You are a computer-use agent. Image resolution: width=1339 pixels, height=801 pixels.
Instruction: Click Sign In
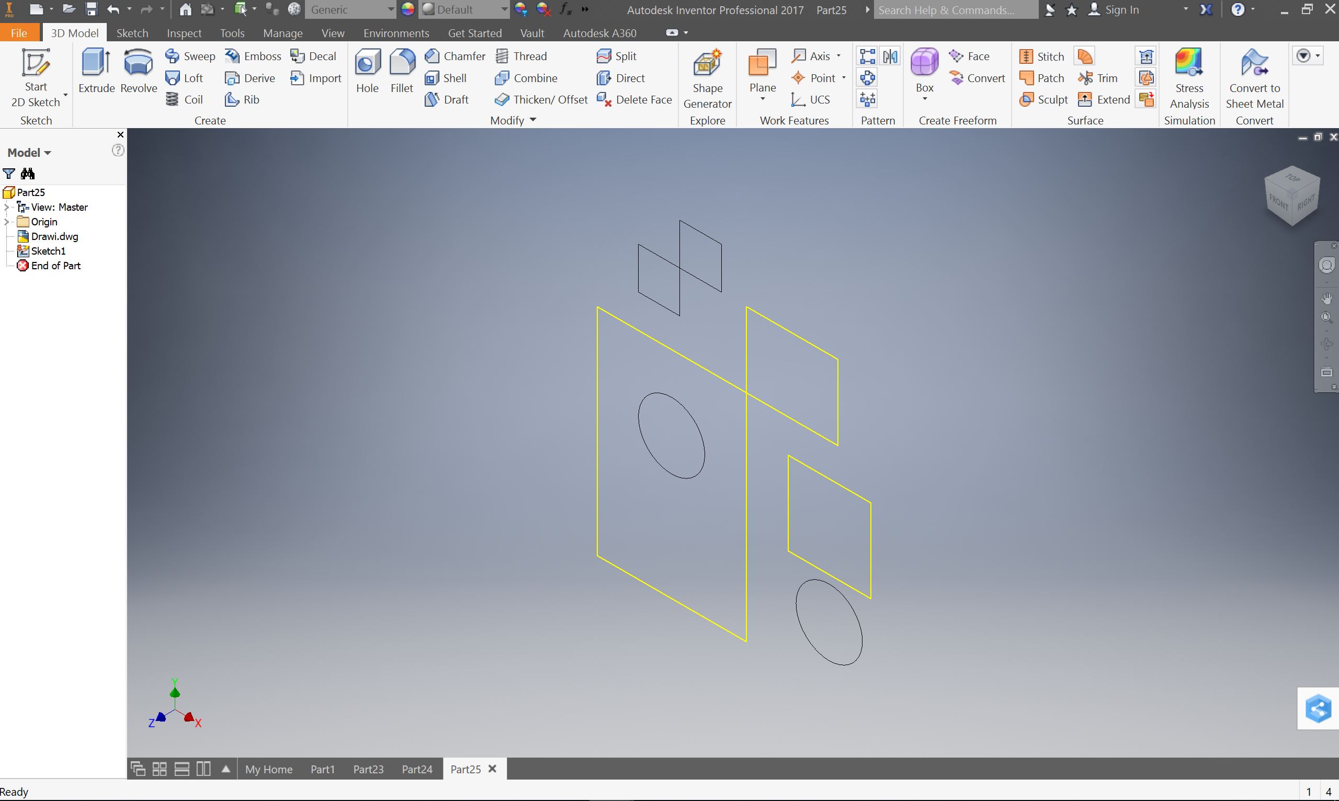[x=1121, y=10]
